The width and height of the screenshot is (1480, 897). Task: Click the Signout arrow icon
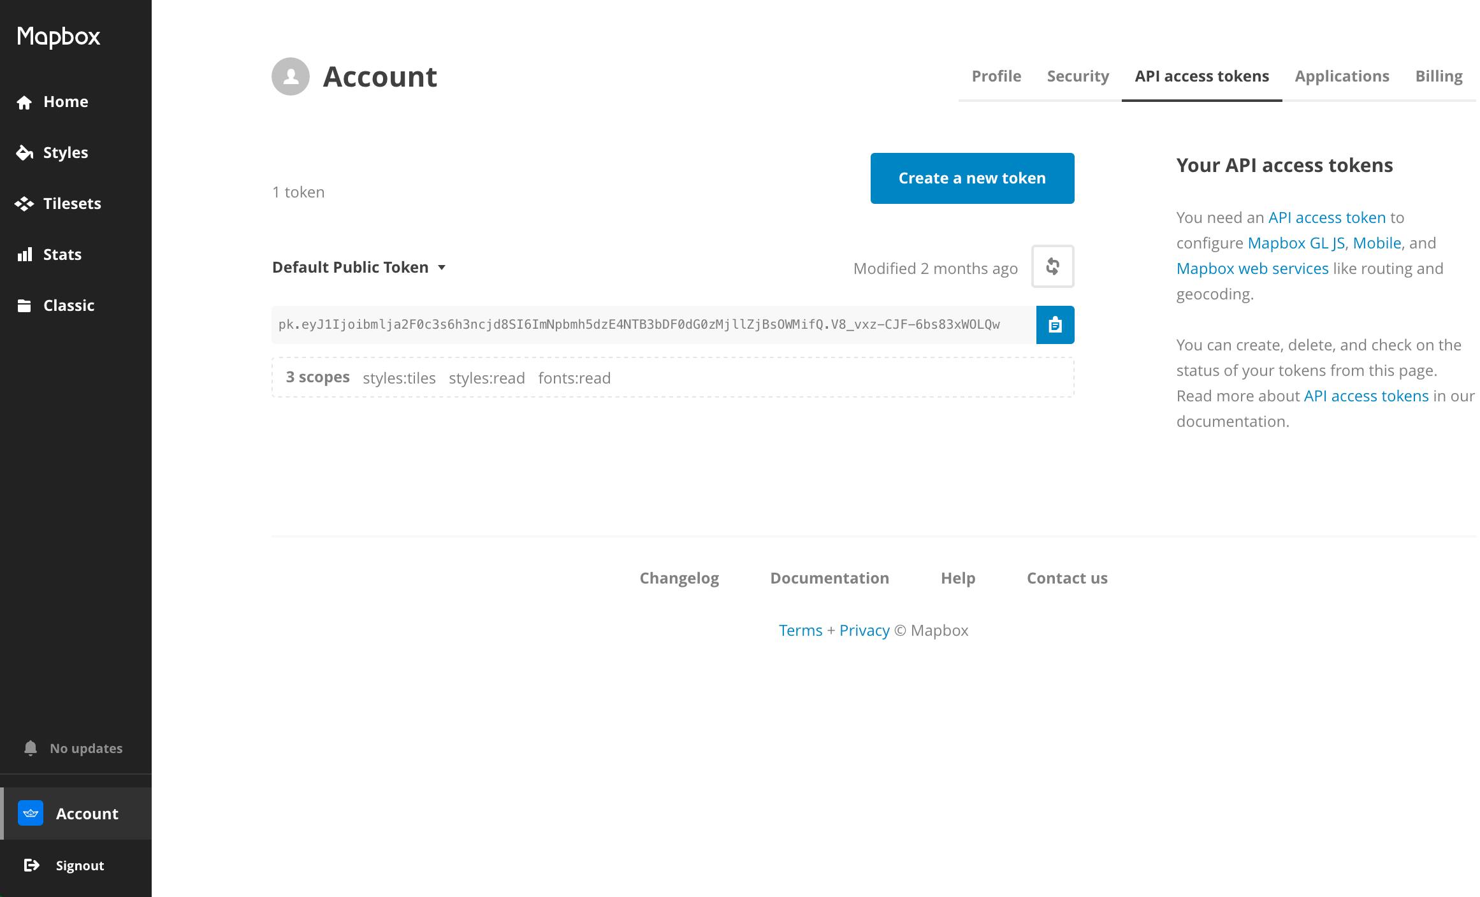click(x=31, y=865)
